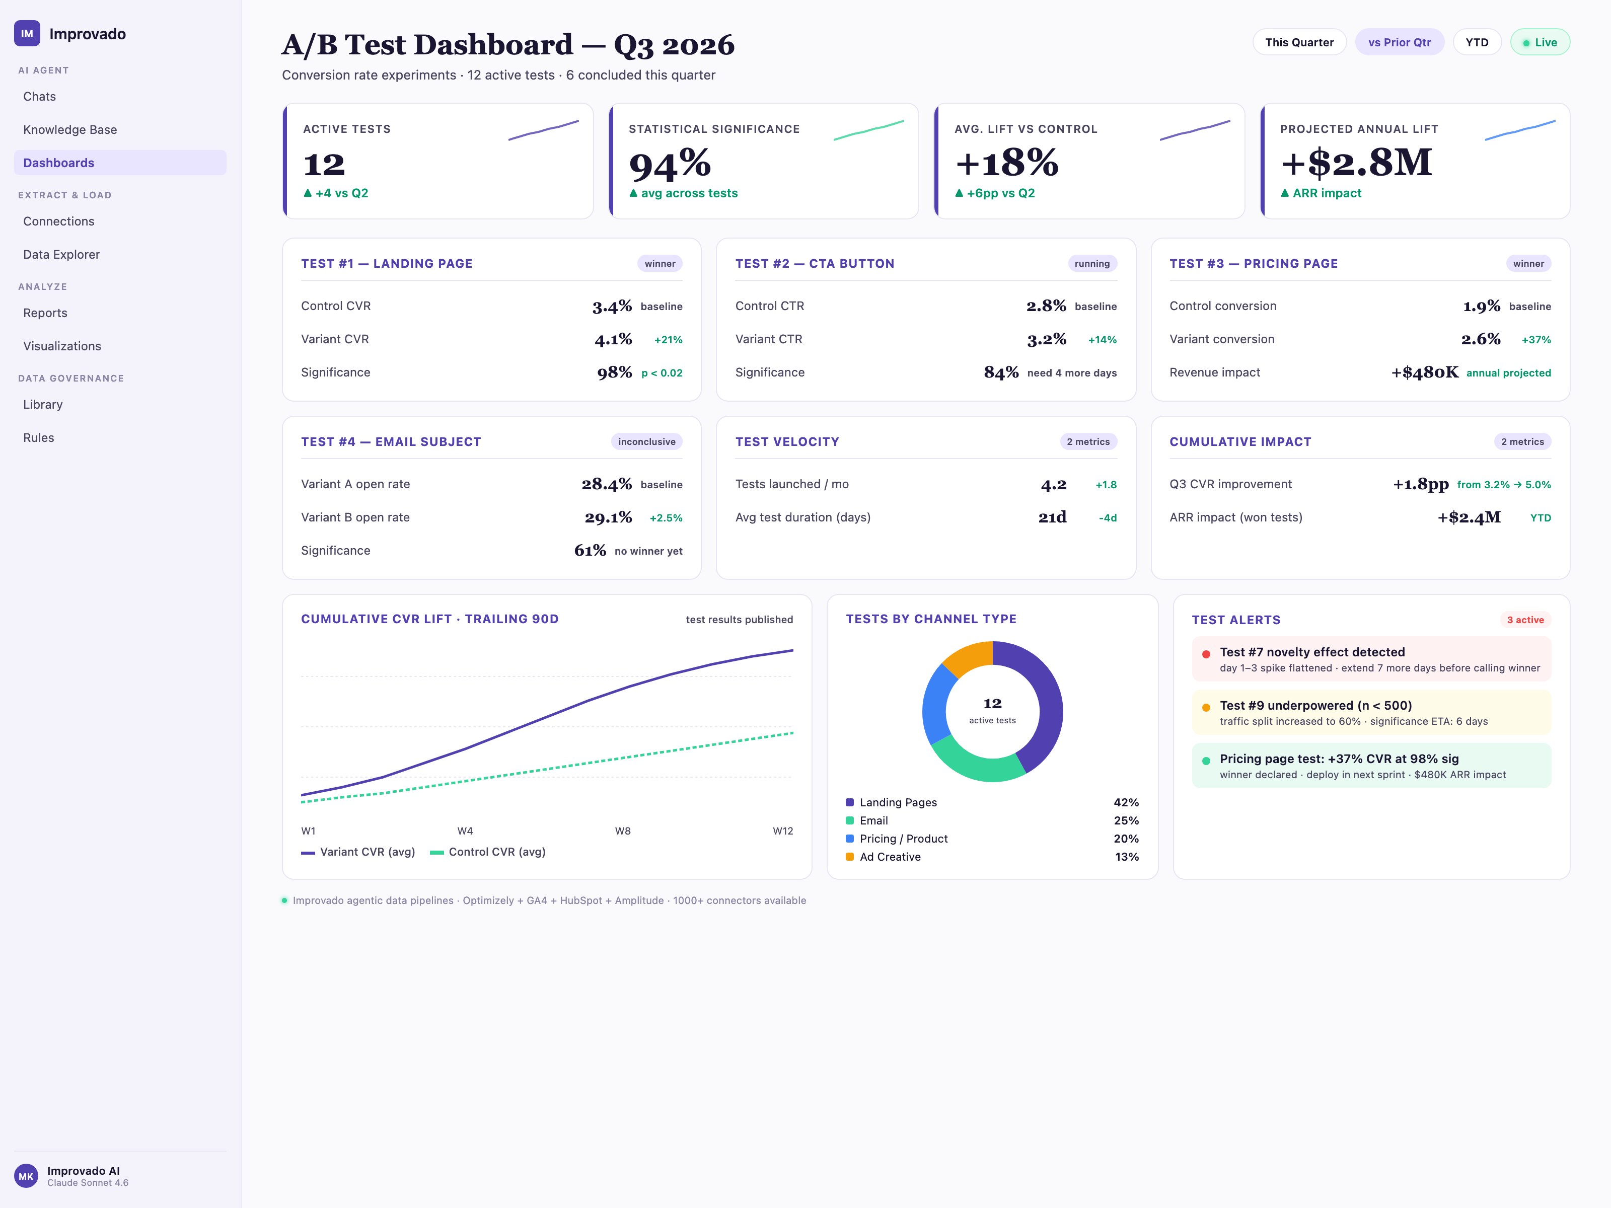Click Test #2 — CTA Button title
The image size is (1611, 1208).
(x=815, y=264)
